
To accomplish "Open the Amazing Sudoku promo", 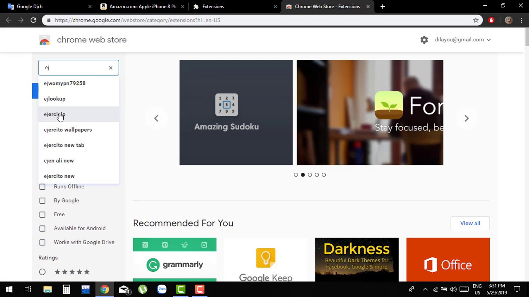I will (236, 113).
